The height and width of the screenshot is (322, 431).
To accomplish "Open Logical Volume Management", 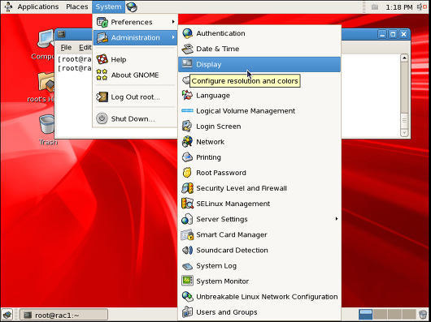I will click(259, 111).
